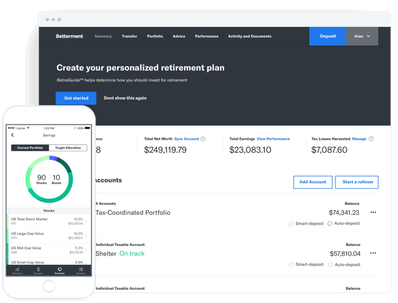Open help icon beside Sync Account
This screenshot has width=398, height=303.
[x=203, y=139]
